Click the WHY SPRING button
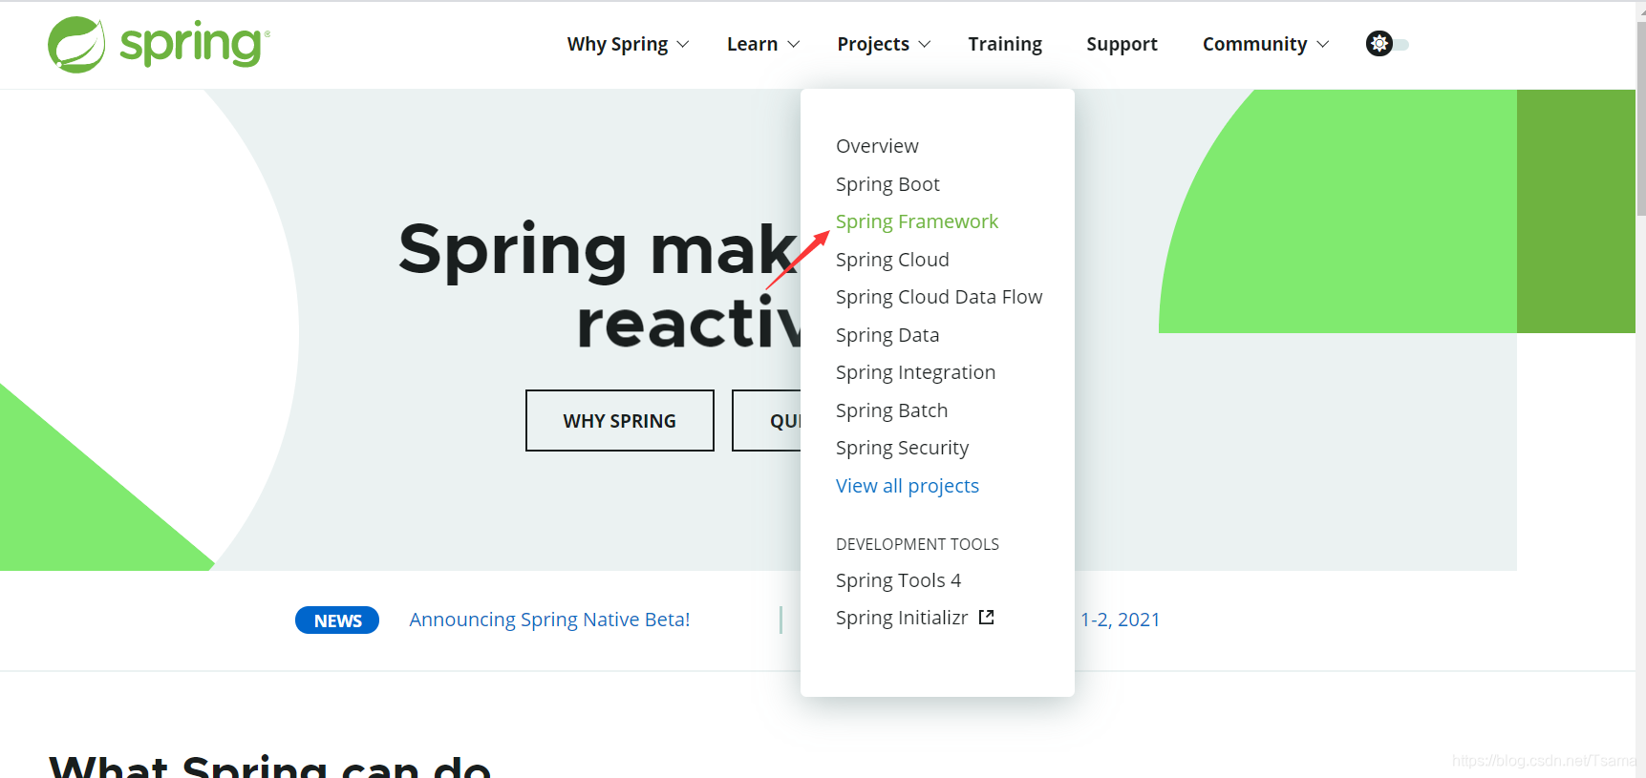 click(620, 420)
